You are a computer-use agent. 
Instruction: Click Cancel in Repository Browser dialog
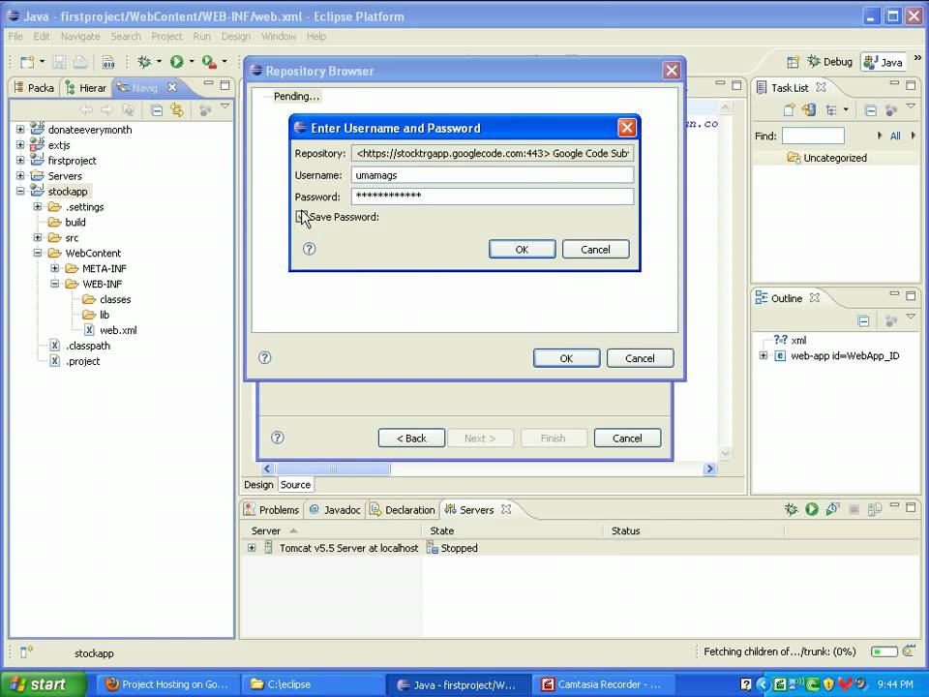(x=640, y=358)
